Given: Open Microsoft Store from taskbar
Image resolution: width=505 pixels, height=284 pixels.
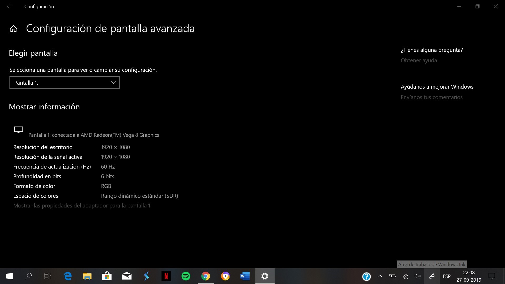Looking at the screenshot, I should point(107,276).
